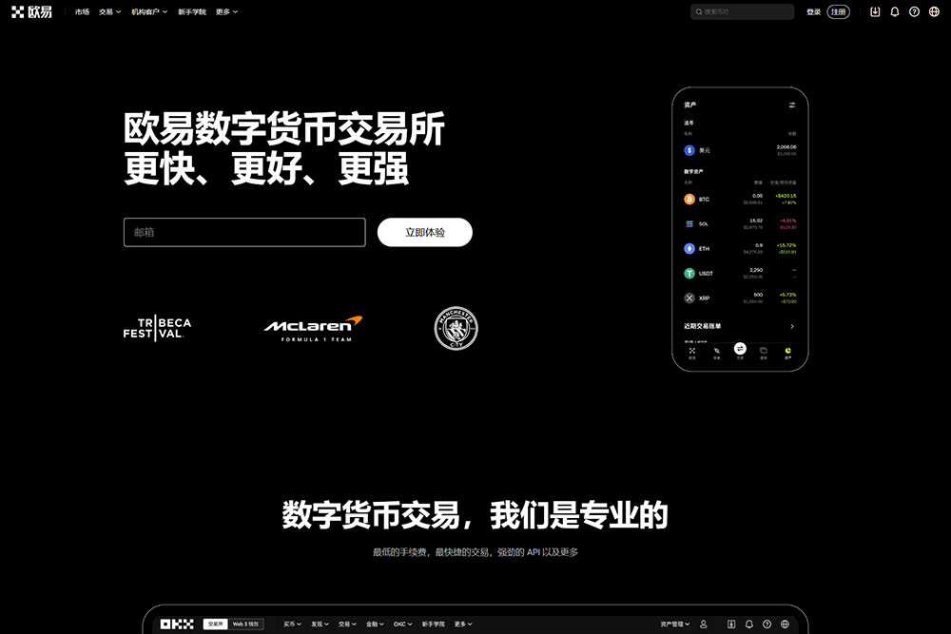Open the app download icon in top navbar
951x634 pixels.
[x=875, y=11]
